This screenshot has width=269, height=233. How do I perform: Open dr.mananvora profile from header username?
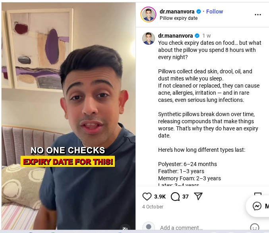click(x=177, y=11)
